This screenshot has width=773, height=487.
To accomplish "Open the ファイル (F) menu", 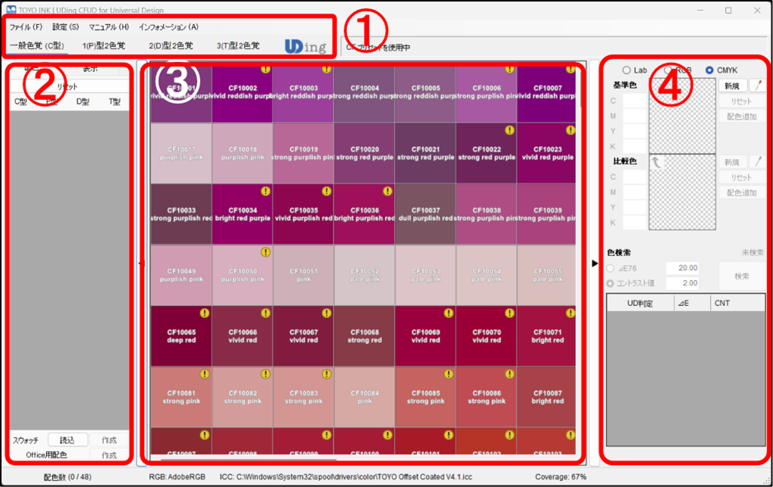I will click(26, 27).
